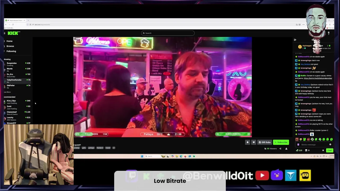Open Loochy recommended channel

[x=17, y=118]
